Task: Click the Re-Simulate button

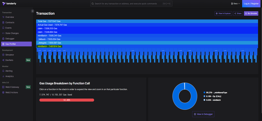Action: coord(251,13)
